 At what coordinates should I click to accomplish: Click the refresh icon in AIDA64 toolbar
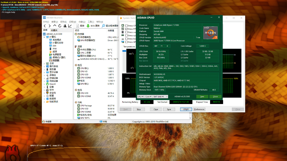[x=60, y=26]
